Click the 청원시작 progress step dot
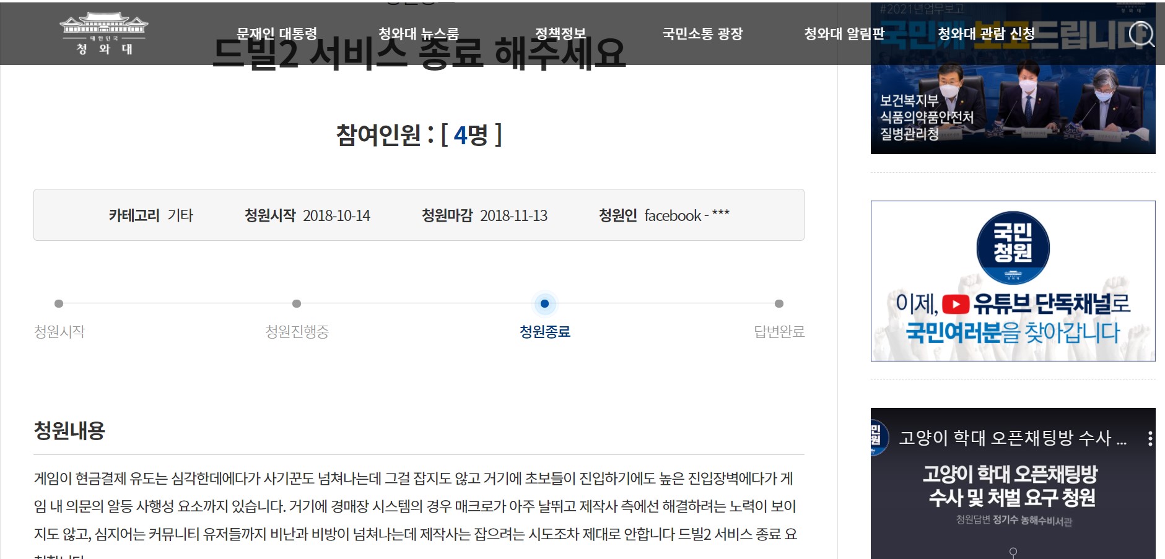 coord(59,303)
